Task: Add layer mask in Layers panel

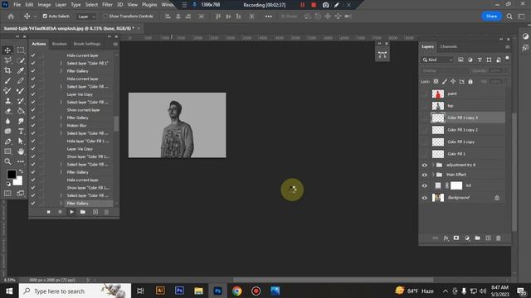Action: [x=456, y=238]
